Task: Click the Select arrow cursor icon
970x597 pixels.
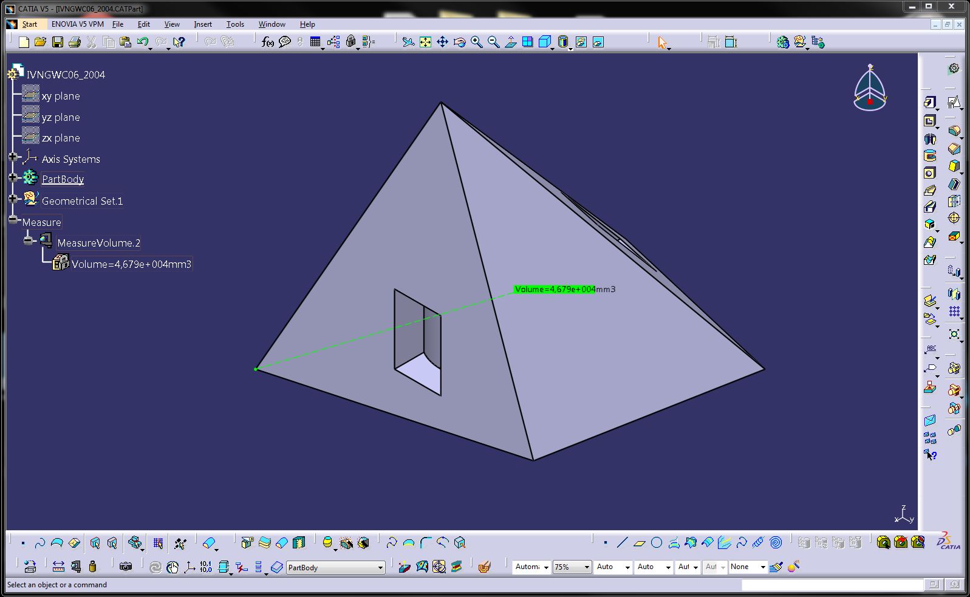Action: point(662,42)
